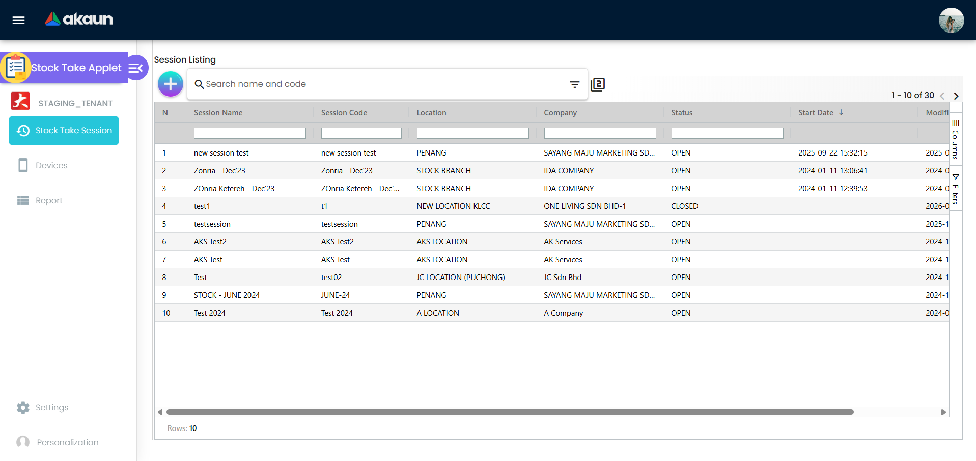Click the Session Name column filter field
This screenshot has height=461, width=976.
point(249,133)
